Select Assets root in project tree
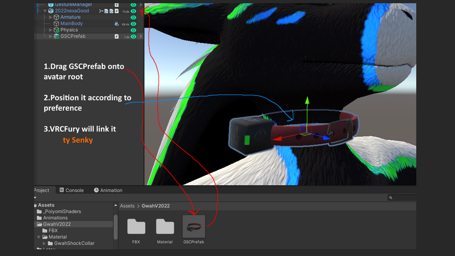The height and width of the screenshot is (256, 455). [x=46, y=205]
